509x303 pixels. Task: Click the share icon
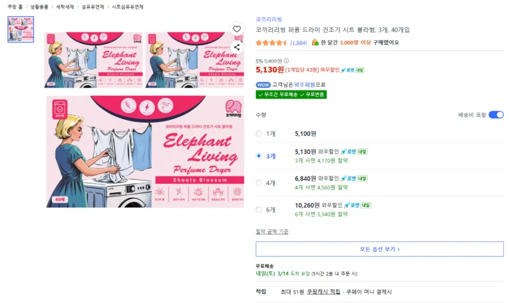[237, 47]
